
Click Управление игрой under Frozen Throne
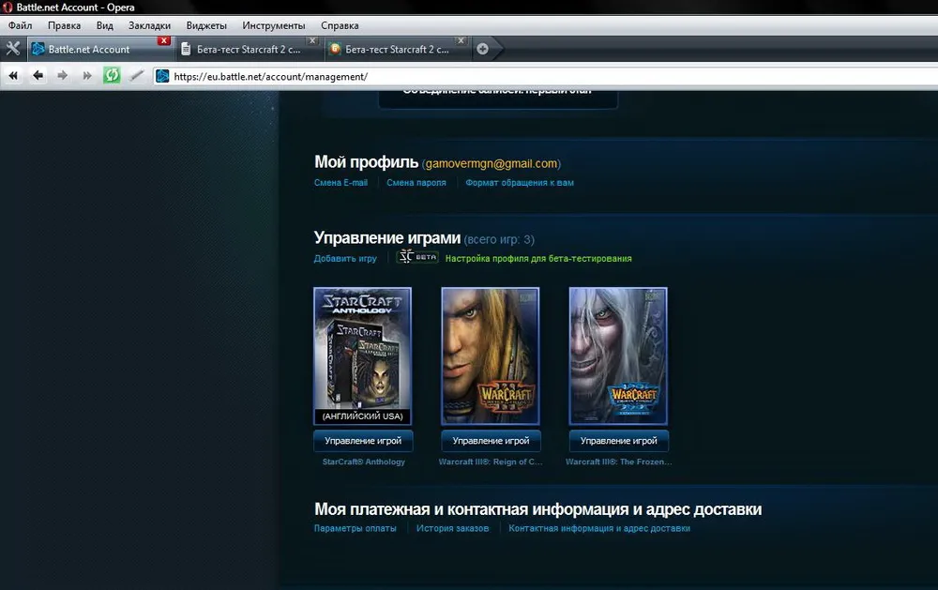pos(618,440)
